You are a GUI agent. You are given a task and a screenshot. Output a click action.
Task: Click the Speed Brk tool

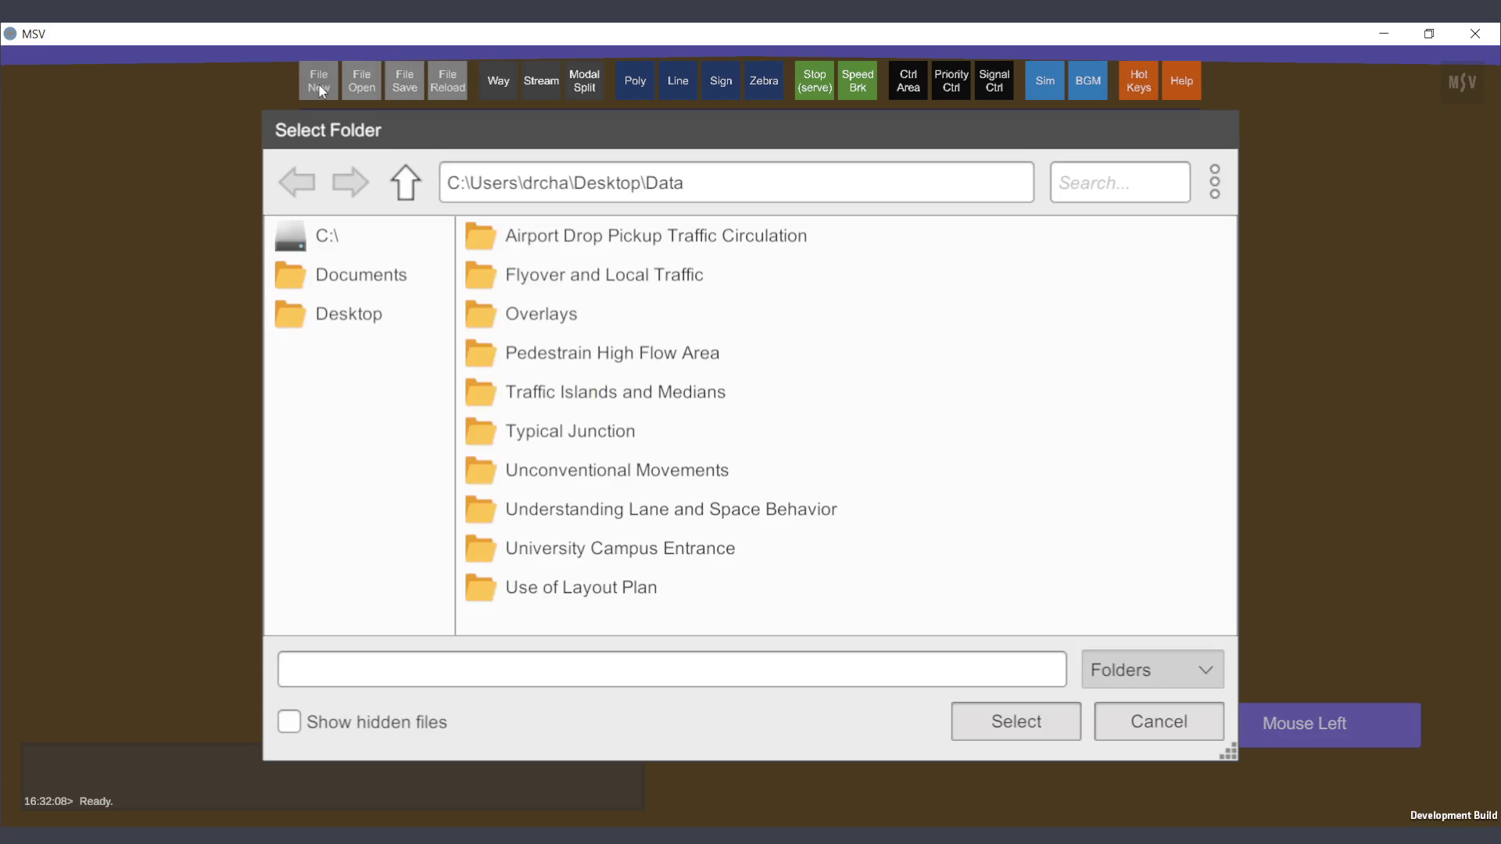coord(857,80)
